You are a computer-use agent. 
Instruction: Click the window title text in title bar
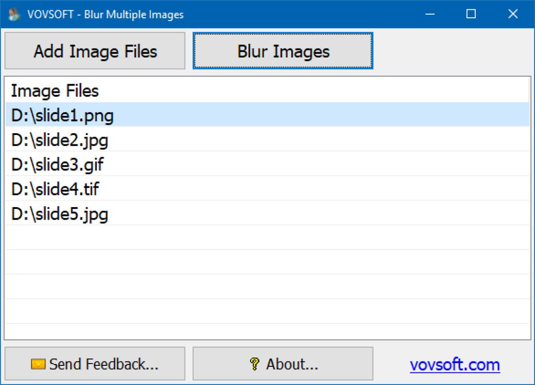pos(105,14)
